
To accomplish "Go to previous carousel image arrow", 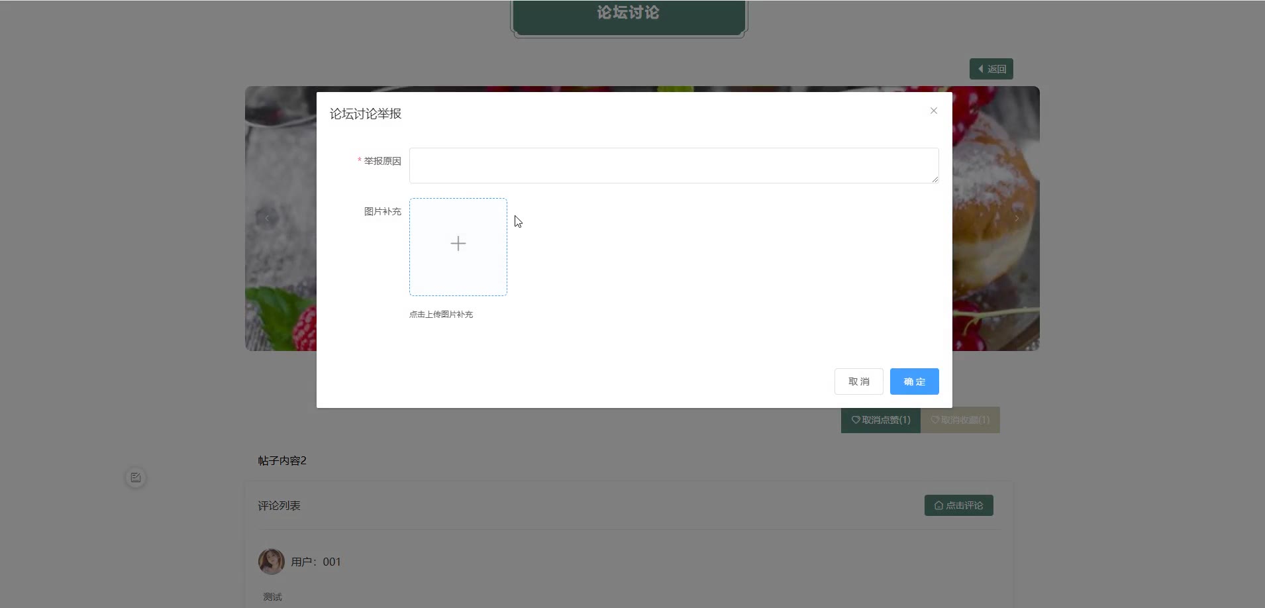I will [x=267, y=218].
